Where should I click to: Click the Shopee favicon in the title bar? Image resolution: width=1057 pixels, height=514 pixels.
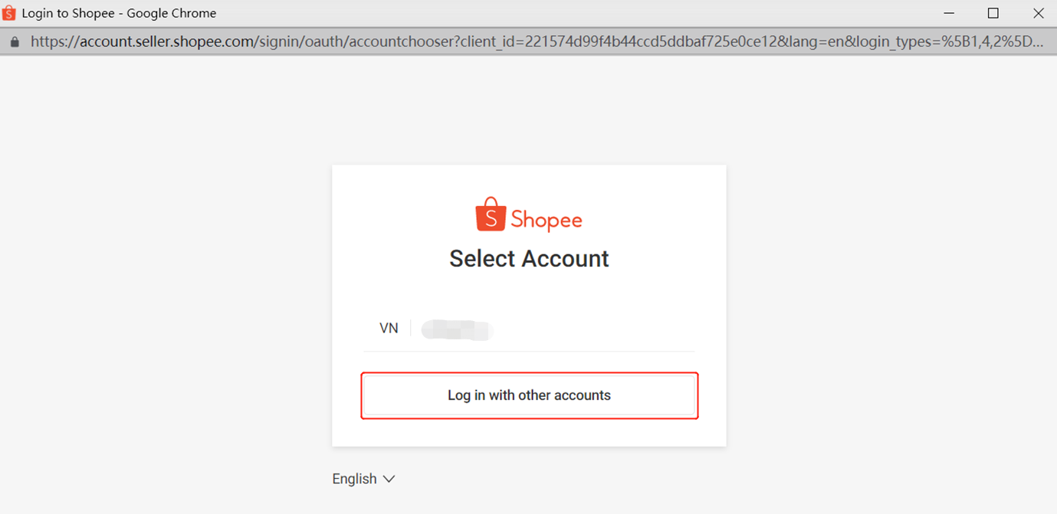[x=9, y=13]
